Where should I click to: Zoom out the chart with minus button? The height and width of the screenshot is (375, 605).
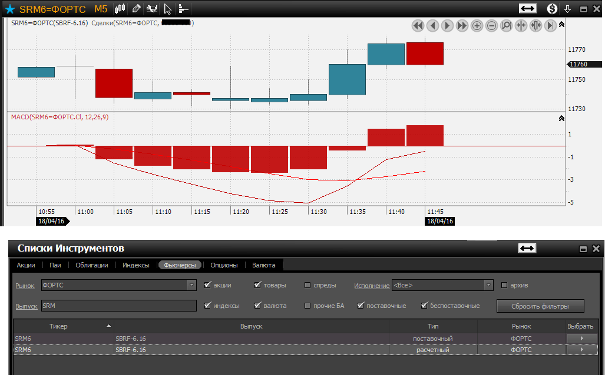point(491,25)
